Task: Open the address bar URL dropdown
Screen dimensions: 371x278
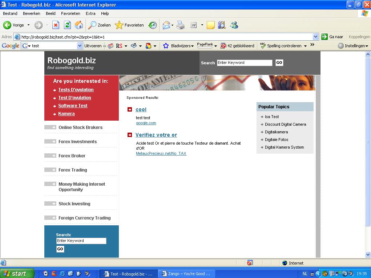Action: [315, 37]
